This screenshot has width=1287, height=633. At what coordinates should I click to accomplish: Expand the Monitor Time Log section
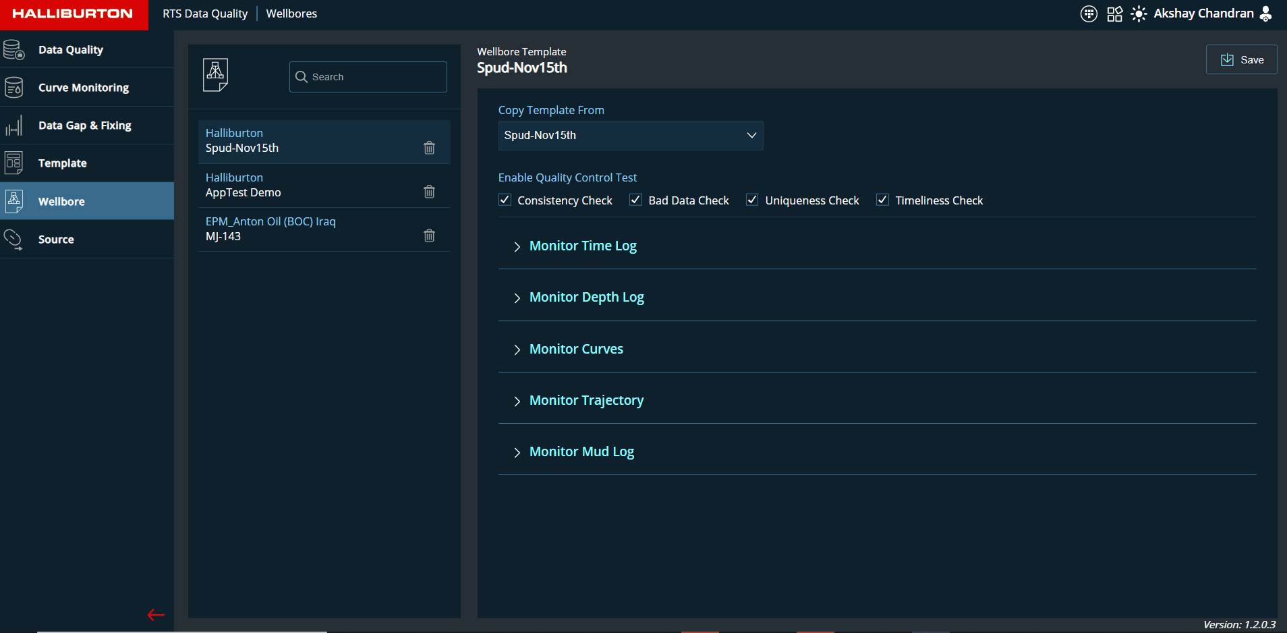(582, 246)
